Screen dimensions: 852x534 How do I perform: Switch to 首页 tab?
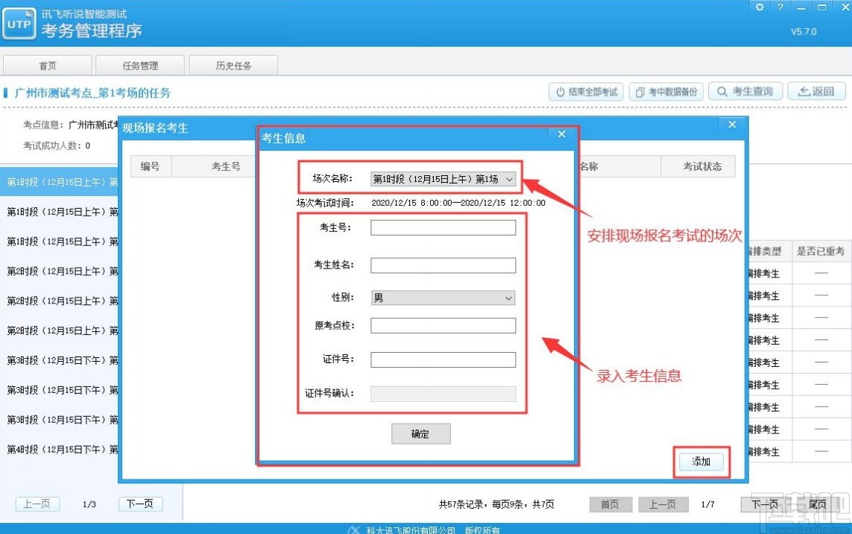point(47,65)
